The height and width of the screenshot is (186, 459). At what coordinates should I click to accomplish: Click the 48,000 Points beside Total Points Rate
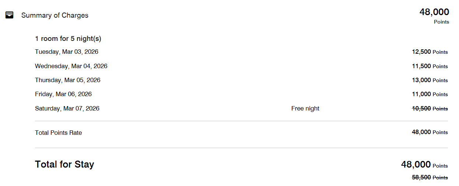430,132
